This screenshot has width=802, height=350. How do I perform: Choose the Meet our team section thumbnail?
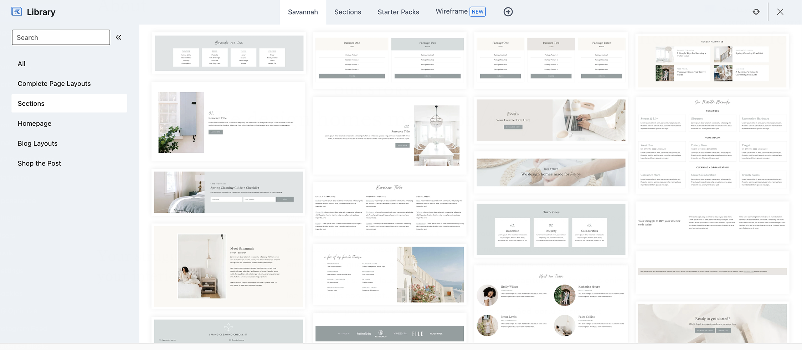point(551,304)
